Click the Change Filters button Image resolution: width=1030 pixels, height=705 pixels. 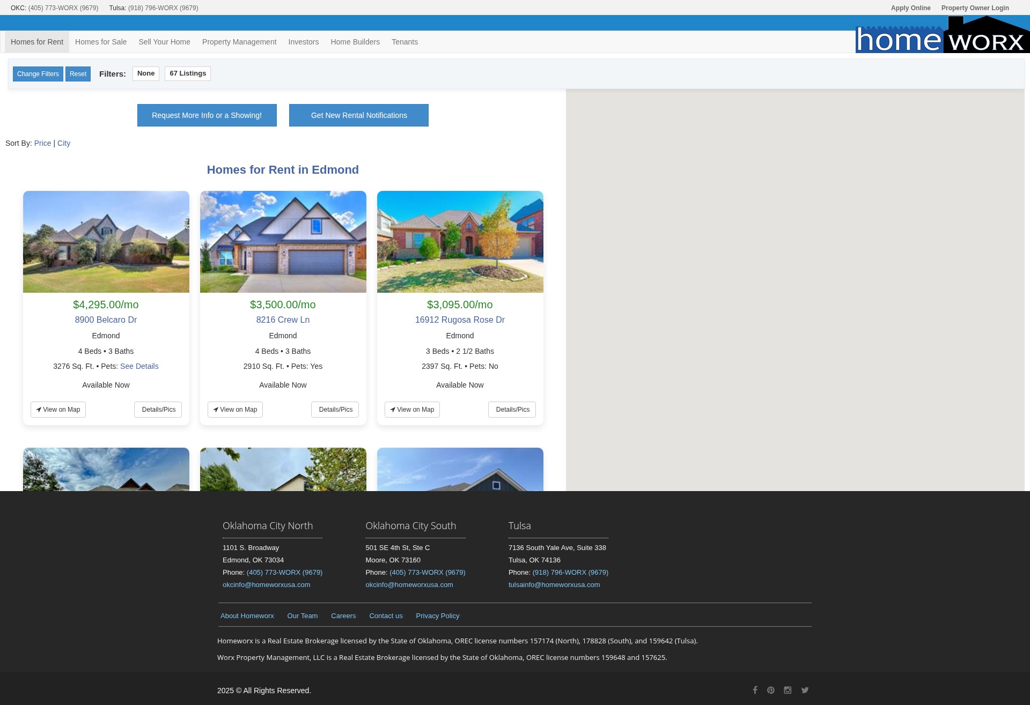click(38, 74)
